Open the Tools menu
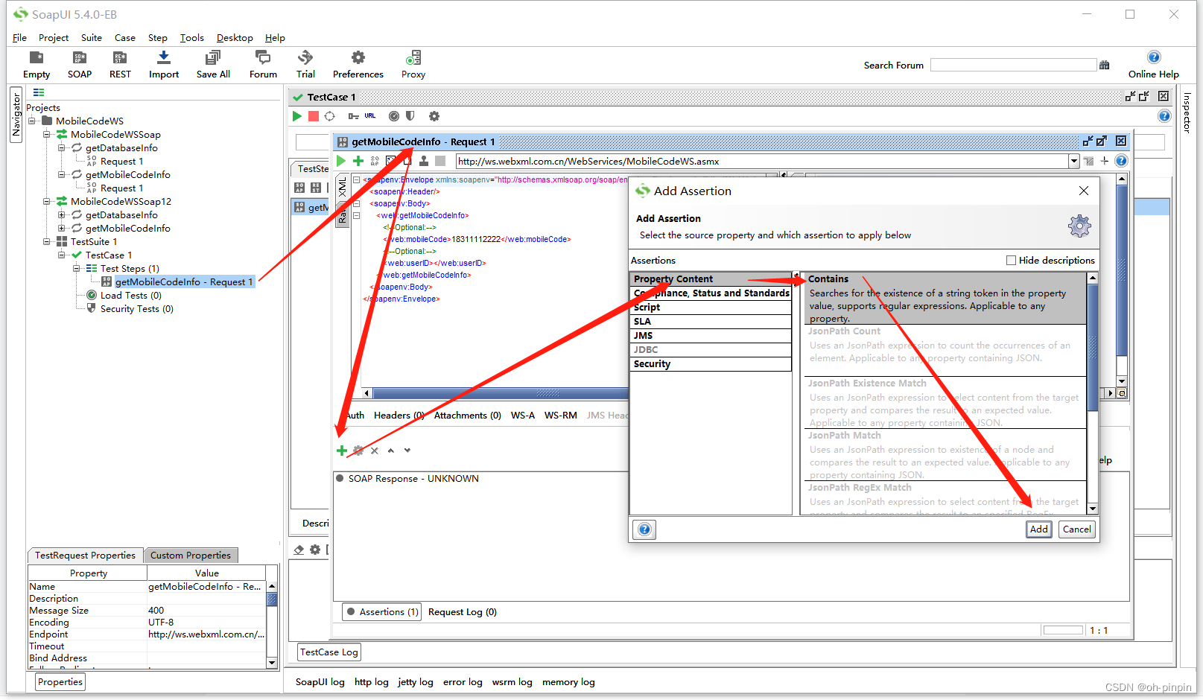The image size is (1203, 700). (191, 37)
